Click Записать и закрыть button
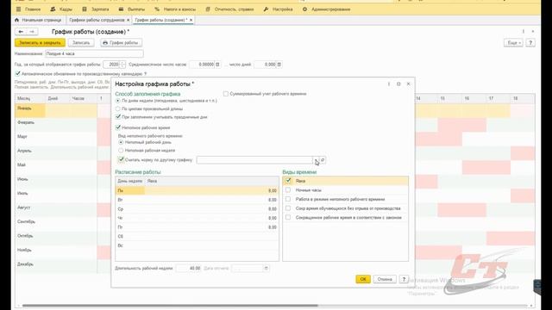The image size is (552, 310). point(40,42)
